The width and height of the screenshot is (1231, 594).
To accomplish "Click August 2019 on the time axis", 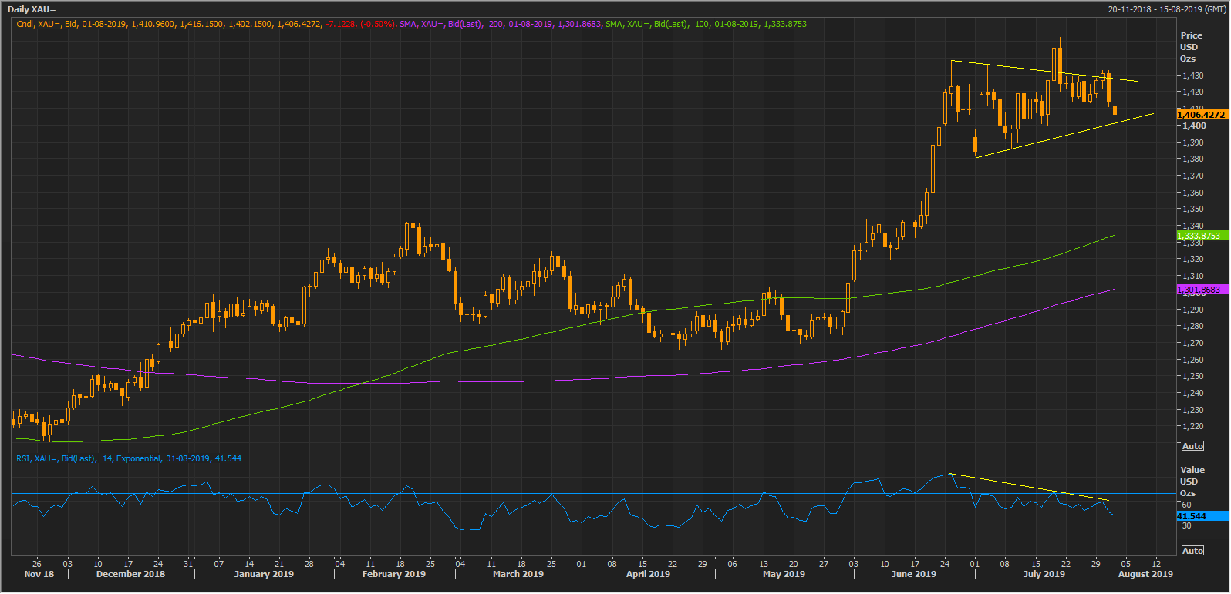I will tap(1145, 574).
